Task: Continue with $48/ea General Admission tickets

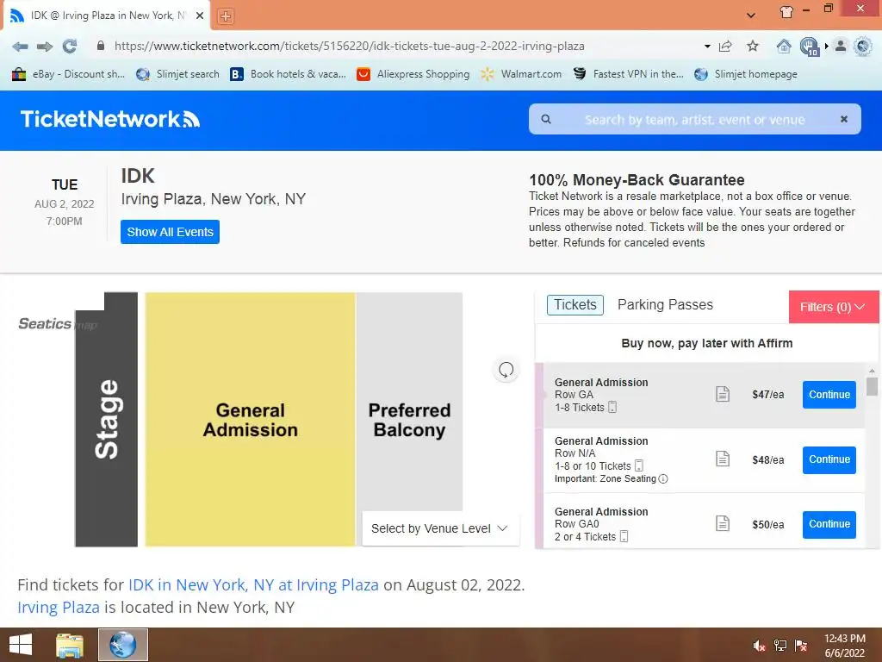Action: 829,459
